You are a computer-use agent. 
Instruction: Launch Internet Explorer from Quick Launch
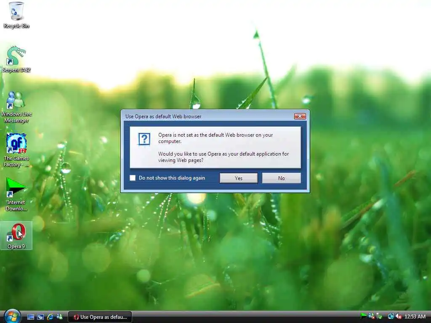[x=50, y=317]
